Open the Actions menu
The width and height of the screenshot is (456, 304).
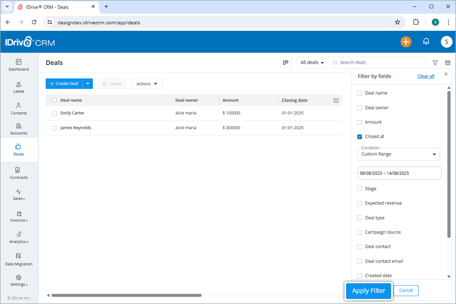pyautogui.click(x=146, y=84)
